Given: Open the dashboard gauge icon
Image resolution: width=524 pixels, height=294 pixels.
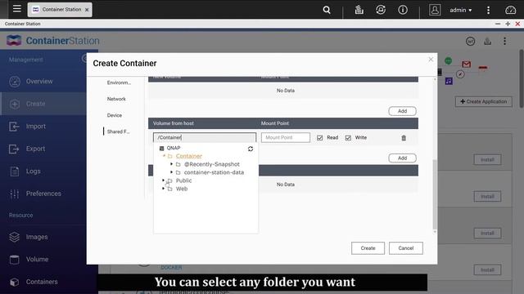Looking at the screenshot, I should pyautogui.click(x=510, y=10).
